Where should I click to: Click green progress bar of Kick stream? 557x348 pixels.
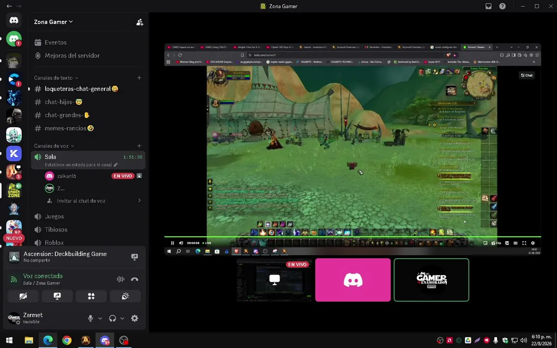(x=352, y=236)
